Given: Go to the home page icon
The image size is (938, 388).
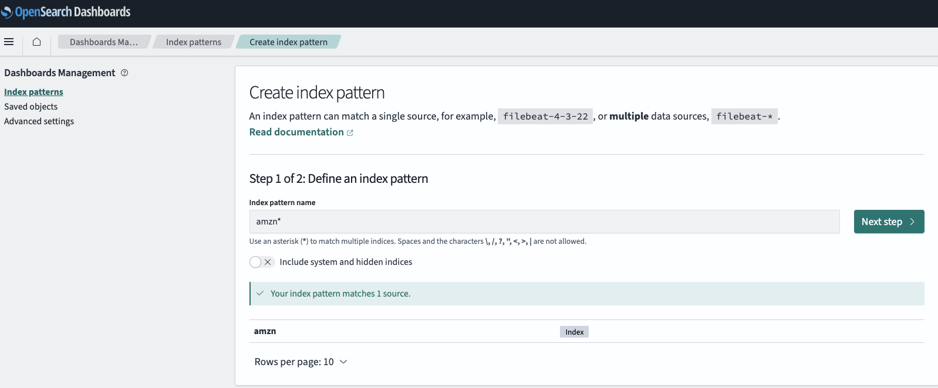Looking at the screenshot, I should 36,42.
